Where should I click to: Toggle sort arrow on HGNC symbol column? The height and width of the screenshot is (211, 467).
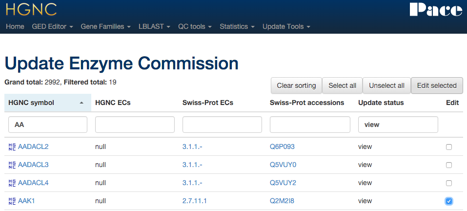pos(81,103)
